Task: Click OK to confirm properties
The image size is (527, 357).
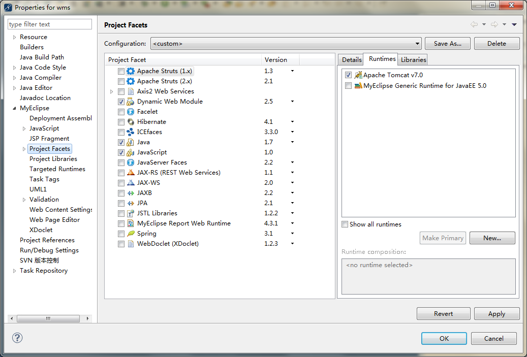Action: (x=444, y=339)
